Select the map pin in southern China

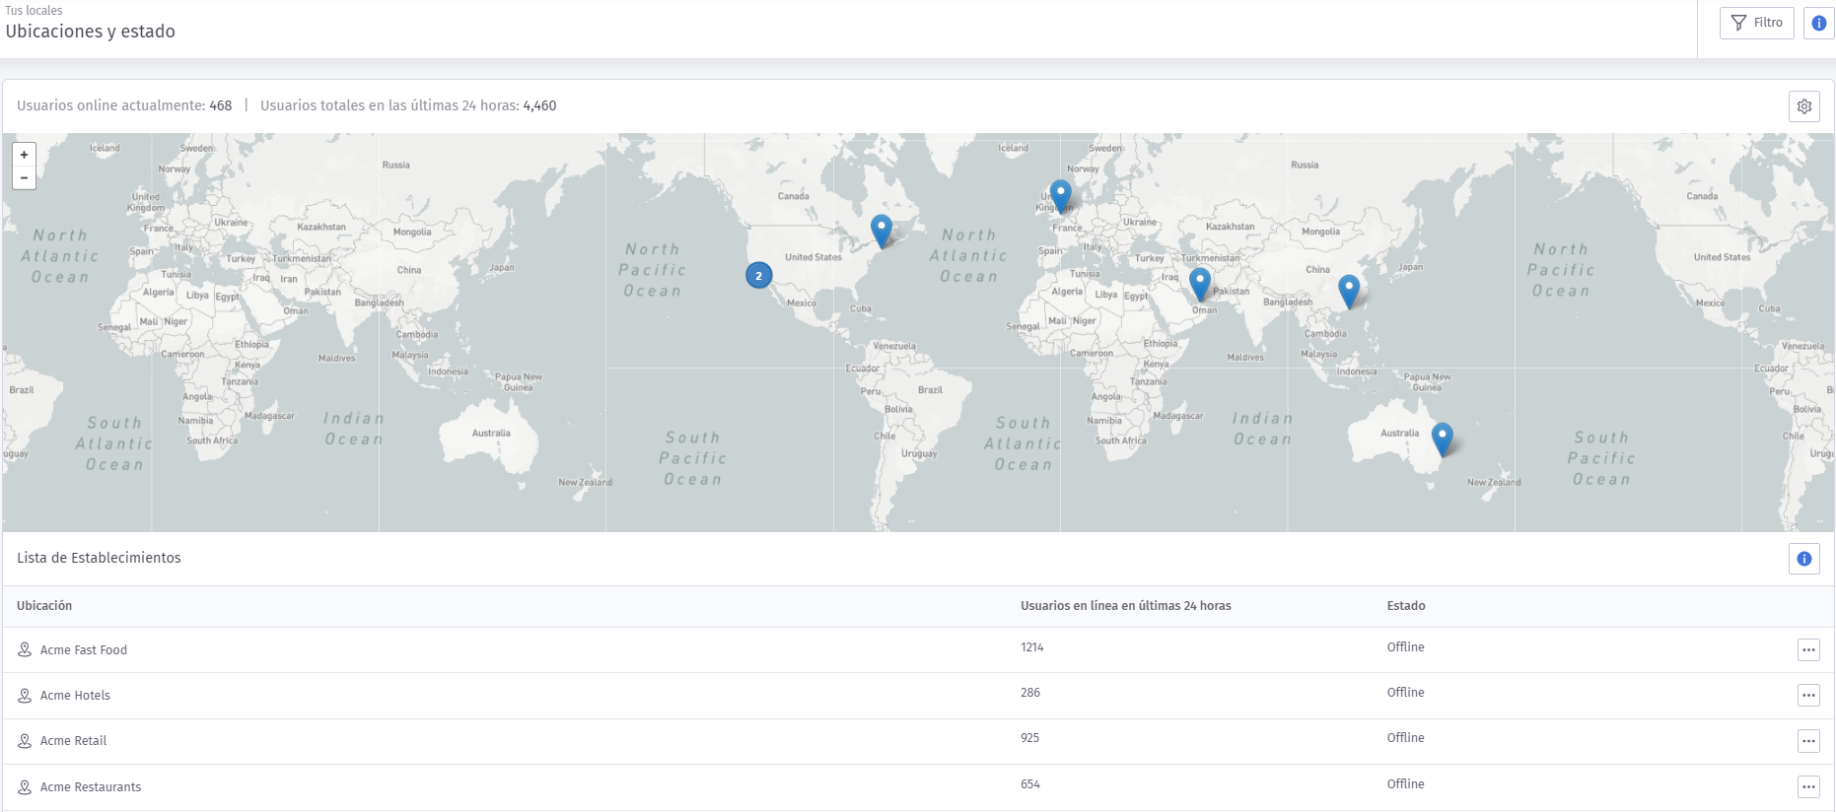coord(1349,292)
